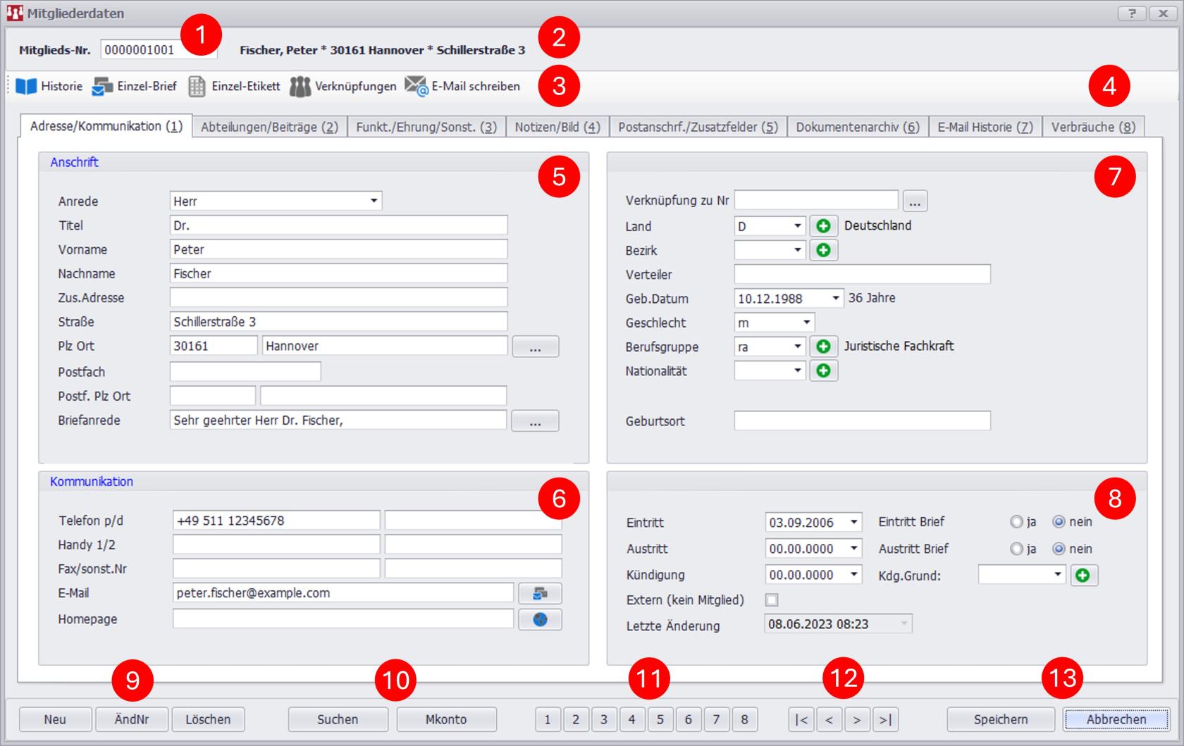1184x746 pixels.
Task: Open the Historie toolbar icon
Action: pyautogui.click(x=27, y=87)
